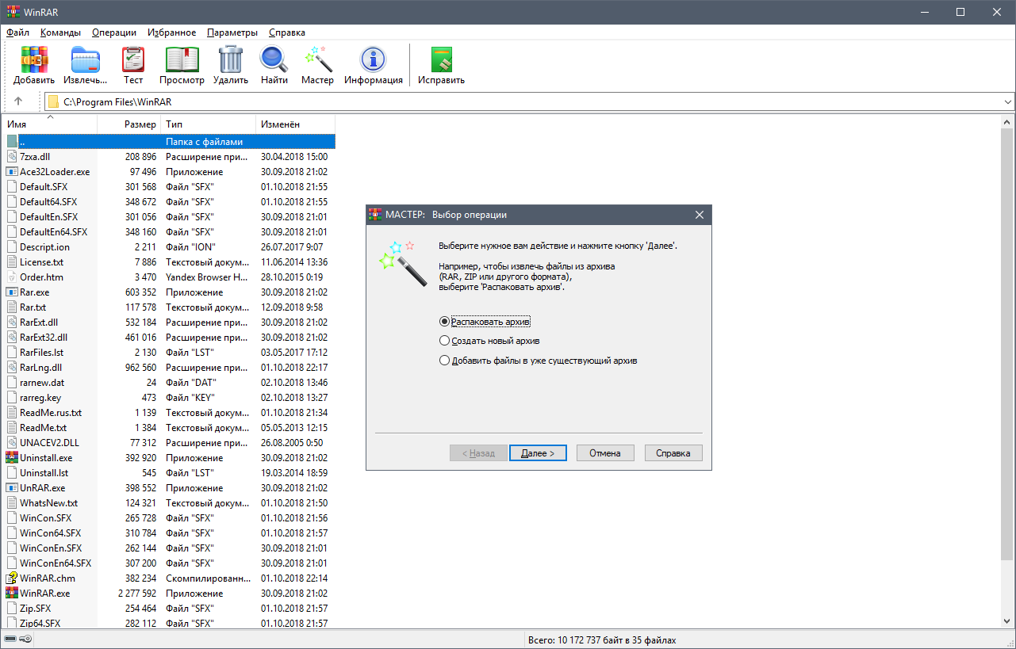
Task: Click the parent folder '..' icon
Action: coord(12,141)
